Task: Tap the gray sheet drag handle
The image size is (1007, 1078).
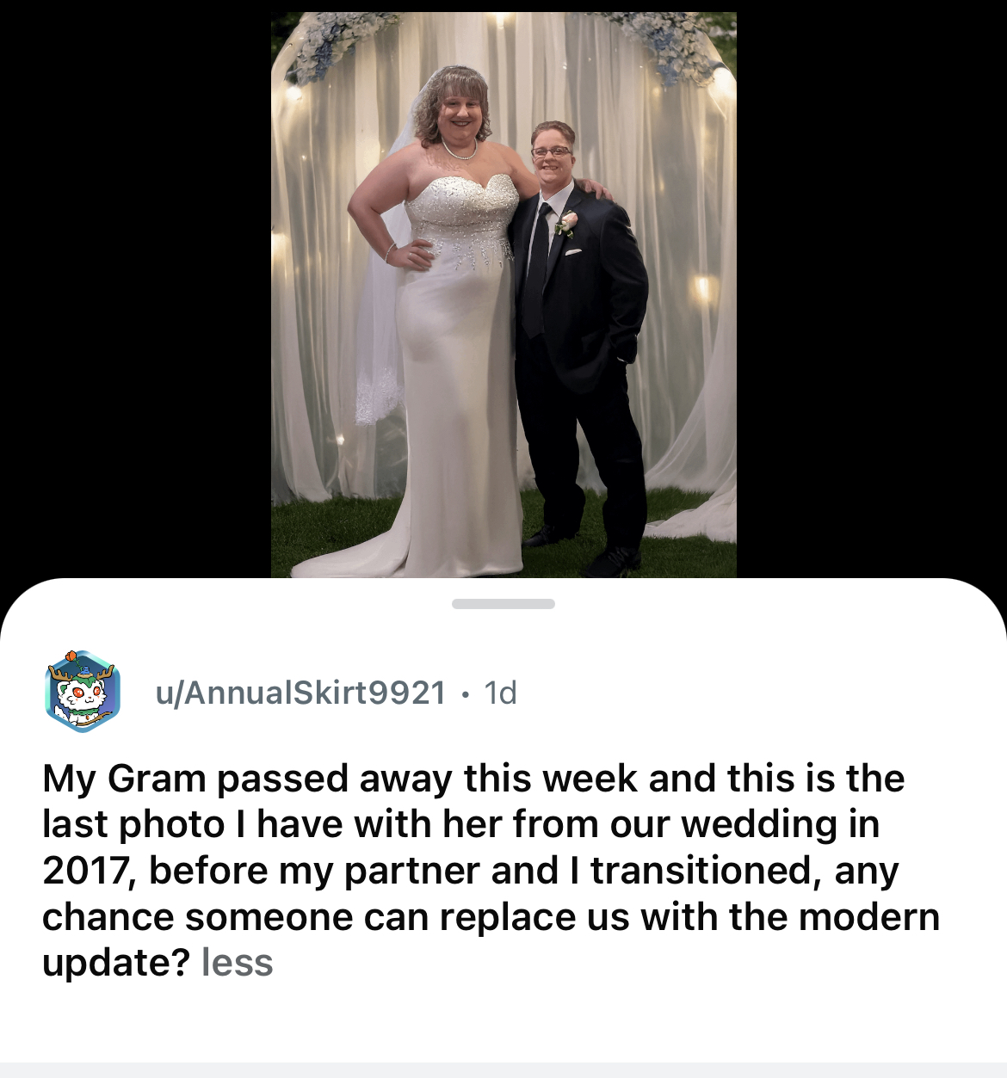Action: [x=504, y=604]
